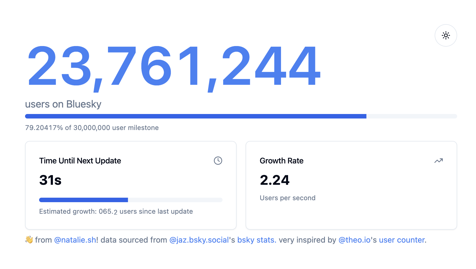Open the @theo.io profile link
This screenshot has width=476, height=269.
[354, 240]
